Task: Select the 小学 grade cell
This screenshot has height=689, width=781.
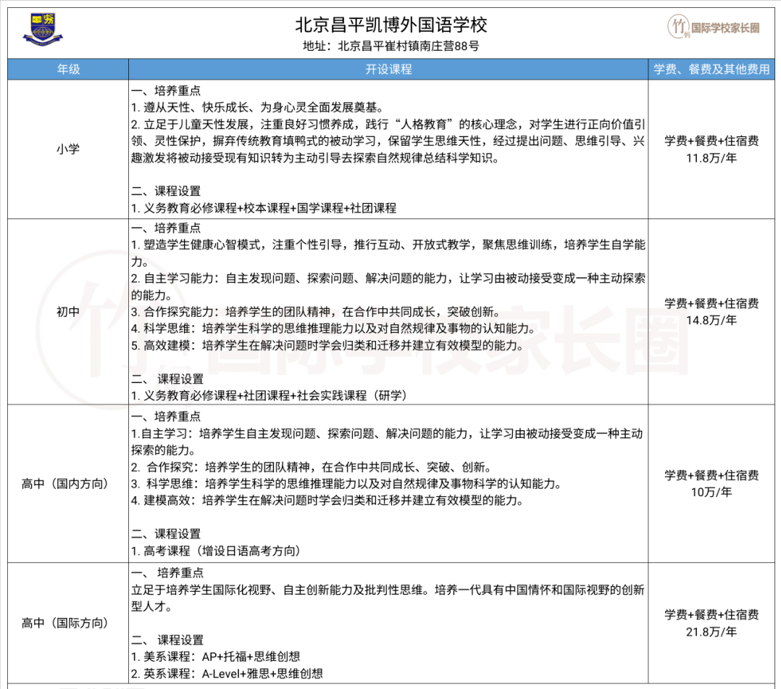Action: click(68, 149)
